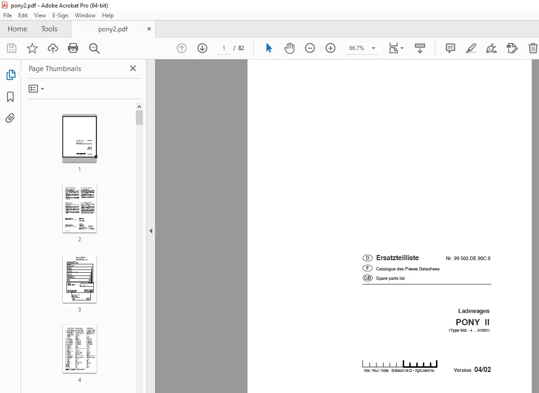Viewport: 539px width, 393px height.
Task: Click the edit stamp tool icon
Action: tap(512, 48)
